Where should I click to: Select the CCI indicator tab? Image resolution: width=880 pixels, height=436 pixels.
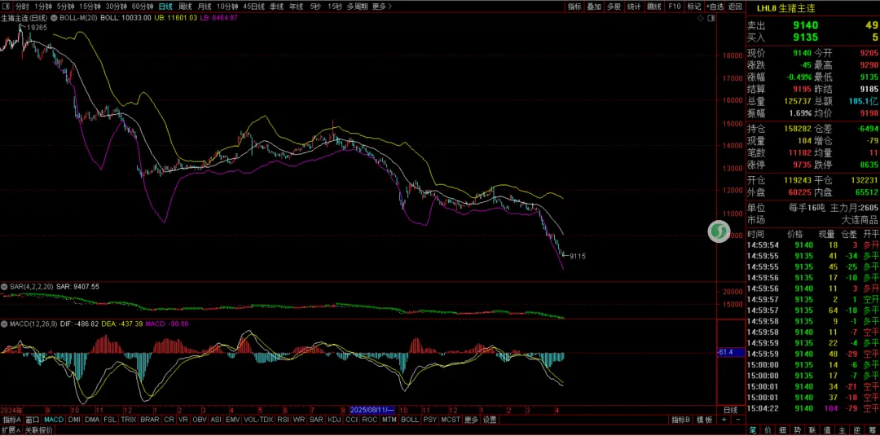pyautogui.click(x=352, y=420)
